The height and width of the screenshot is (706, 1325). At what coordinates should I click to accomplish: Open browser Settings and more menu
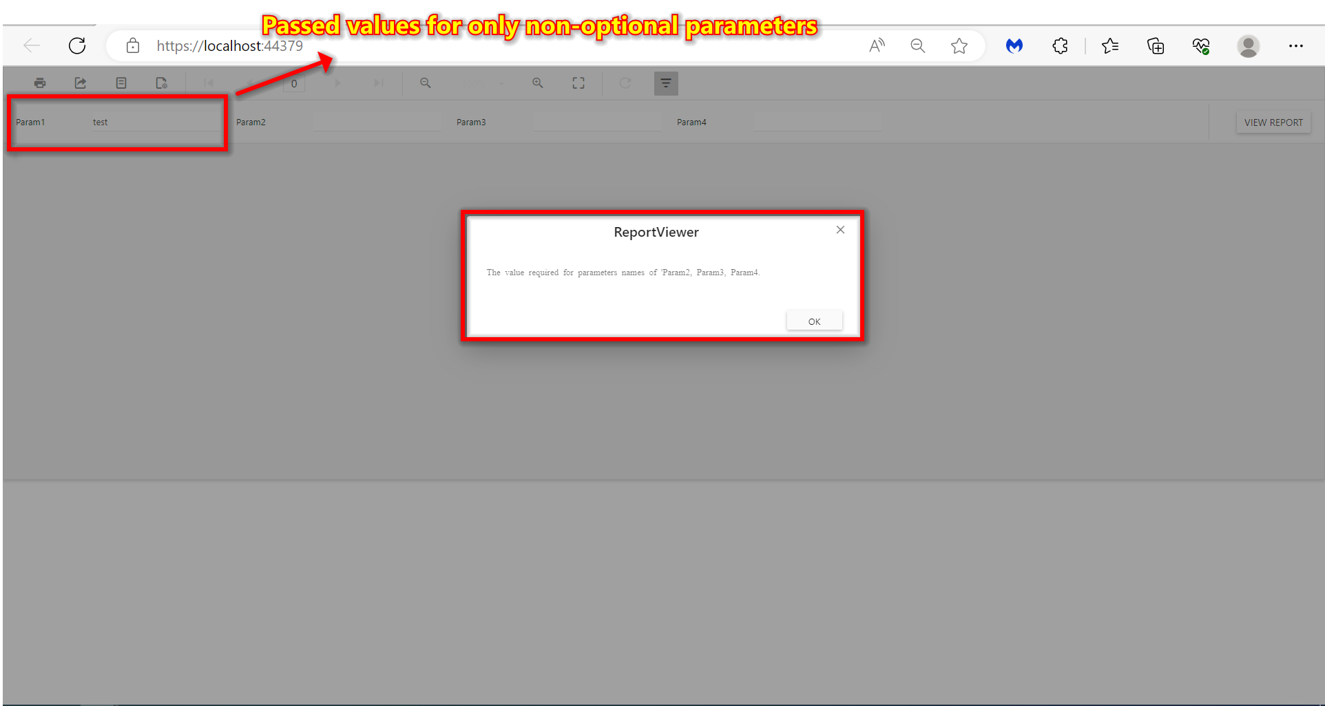click(x=1296, y=45)
